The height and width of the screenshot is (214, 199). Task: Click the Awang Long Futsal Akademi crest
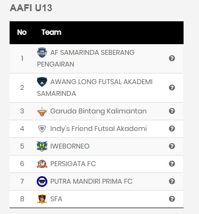pos(42,82)
